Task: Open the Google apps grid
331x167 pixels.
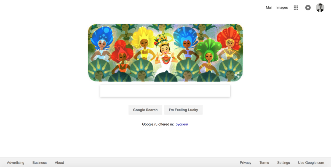Action: tap(296, 8)
